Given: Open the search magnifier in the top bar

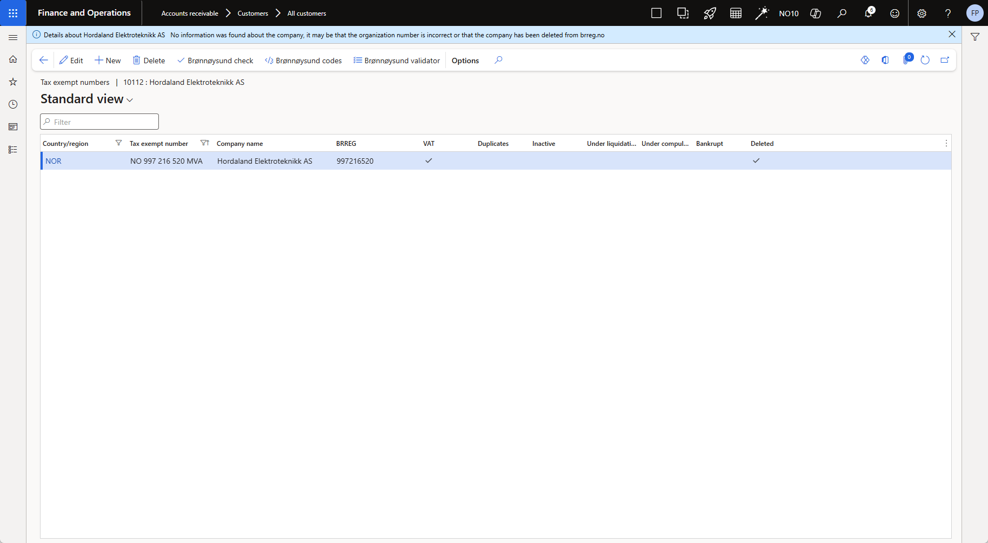Looking at the screenshot, I should pos(842,13).
